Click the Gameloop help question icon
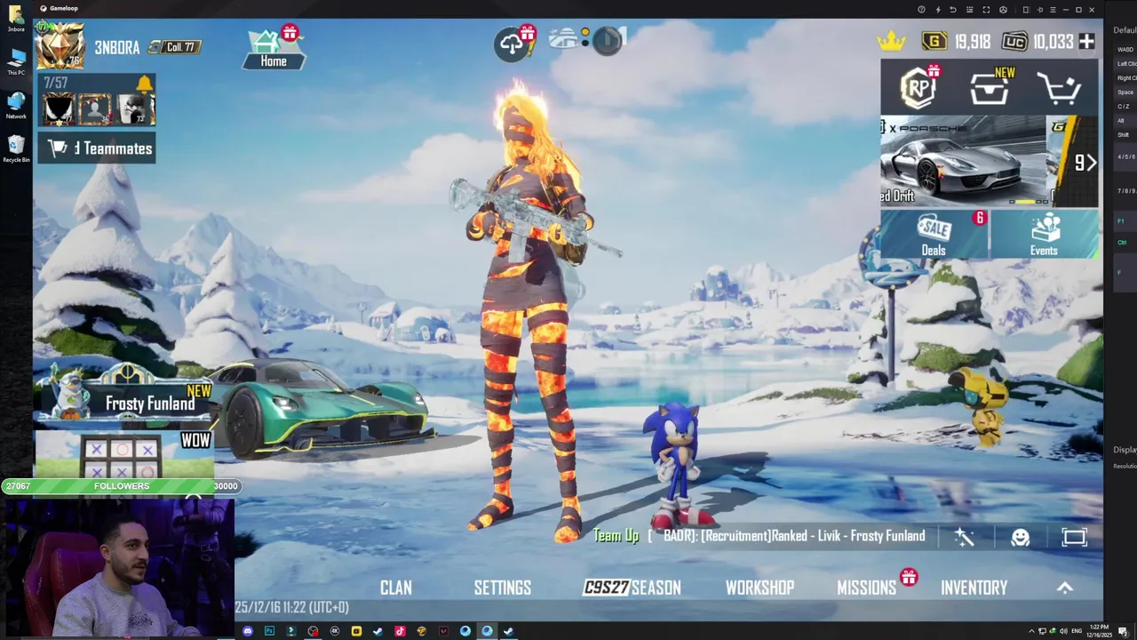Viewport: 1137px width, 640px height. pos(921,10)
